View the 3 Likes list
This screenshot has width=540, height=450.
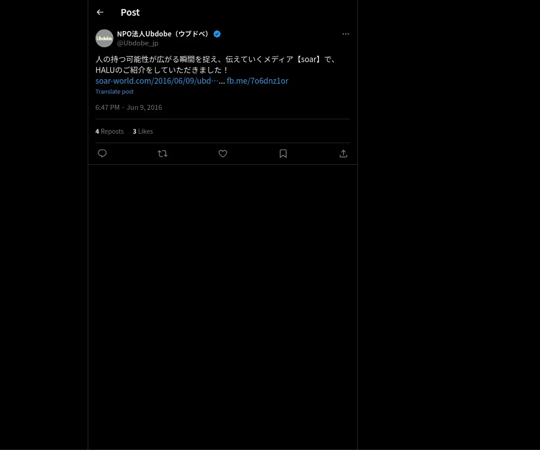[x=143, y=131]
